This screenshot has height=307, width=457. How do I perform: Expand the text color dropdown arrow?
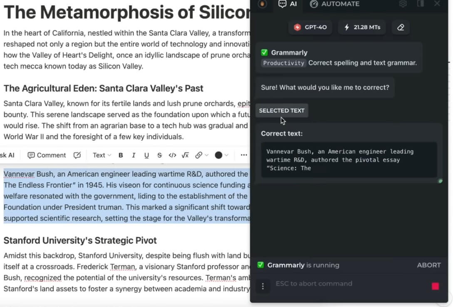click(x=226, y=155)
